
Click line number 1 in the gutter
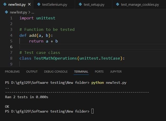point(11,18)
